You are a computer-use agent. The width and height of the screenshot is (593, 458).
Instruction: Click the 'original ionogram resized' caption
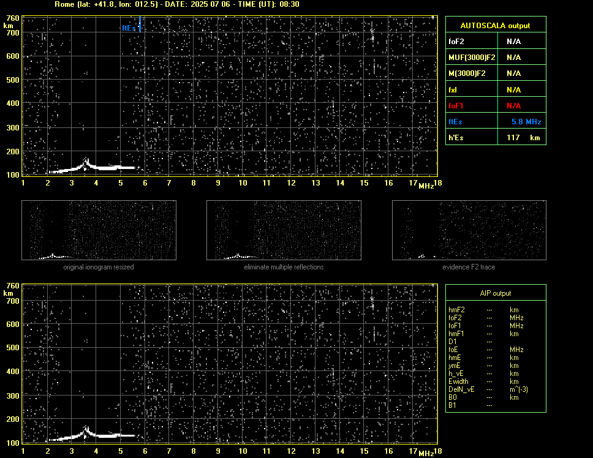click(99, 267)
